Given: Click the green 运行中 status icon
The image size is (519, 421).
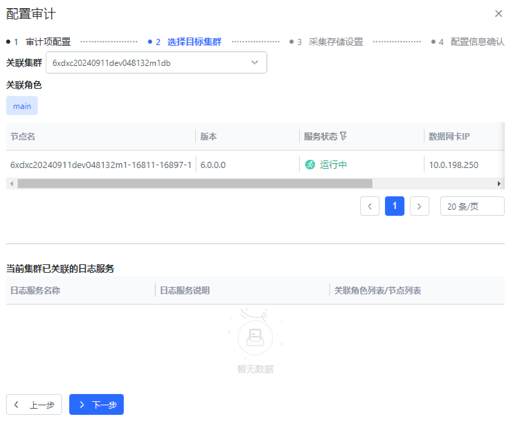Looking at the screenshot, I should (310, 165).
